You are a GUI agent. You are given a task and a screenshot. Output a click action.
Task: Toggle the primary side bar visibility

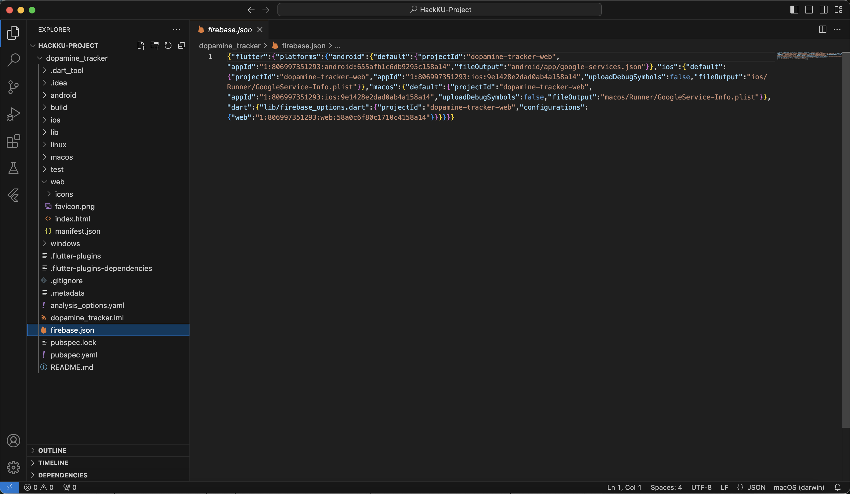[794, 10]
